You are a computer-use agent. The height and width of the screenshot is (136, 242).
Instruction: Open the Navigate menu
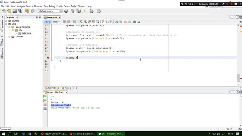(x=21, y=6)
